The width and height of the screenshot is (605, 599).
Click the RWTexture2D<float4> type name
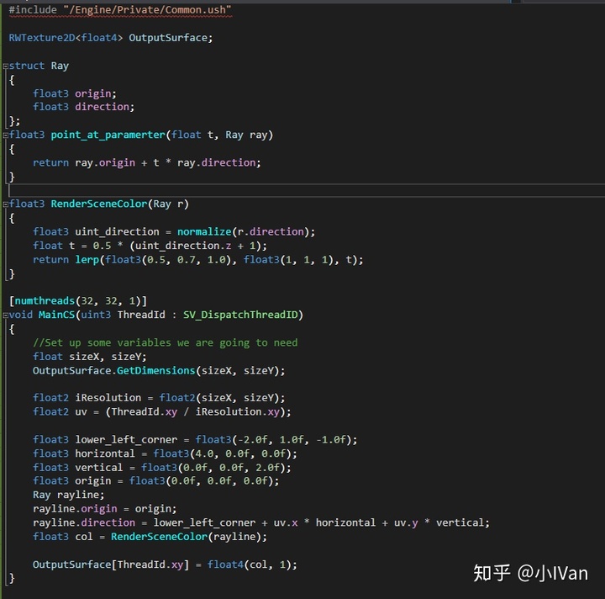click(66, 38)
